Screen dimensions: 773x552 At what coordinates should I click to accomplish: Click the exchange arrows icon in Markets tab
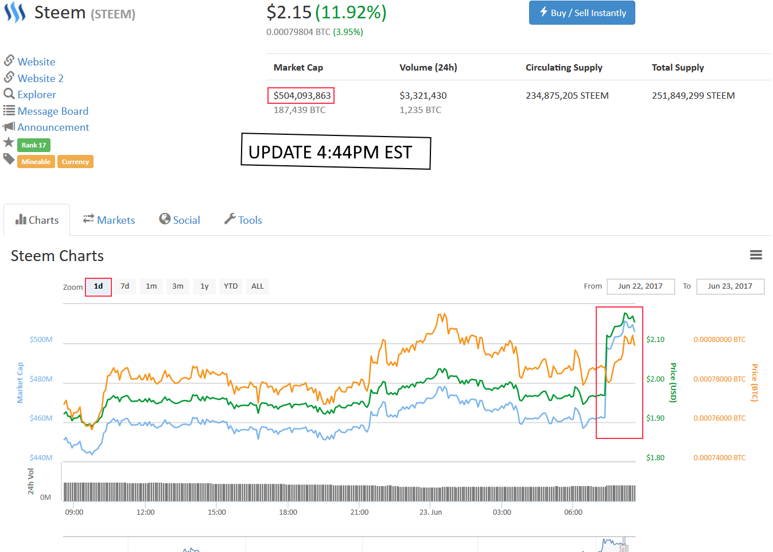[88, 219]
